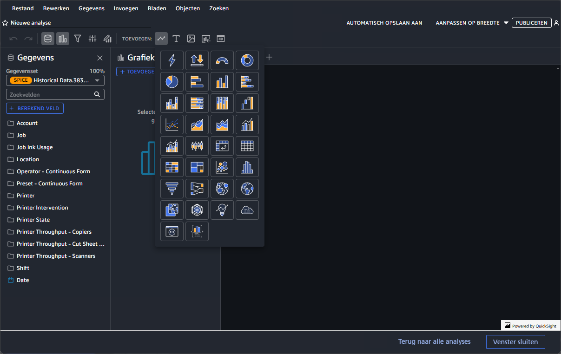Select the funnel chart visual type
The image size is (561, 354).
(x=172, y=189)
